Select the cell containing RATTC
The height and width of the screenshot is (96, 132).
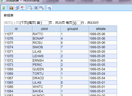click(46, 34)
